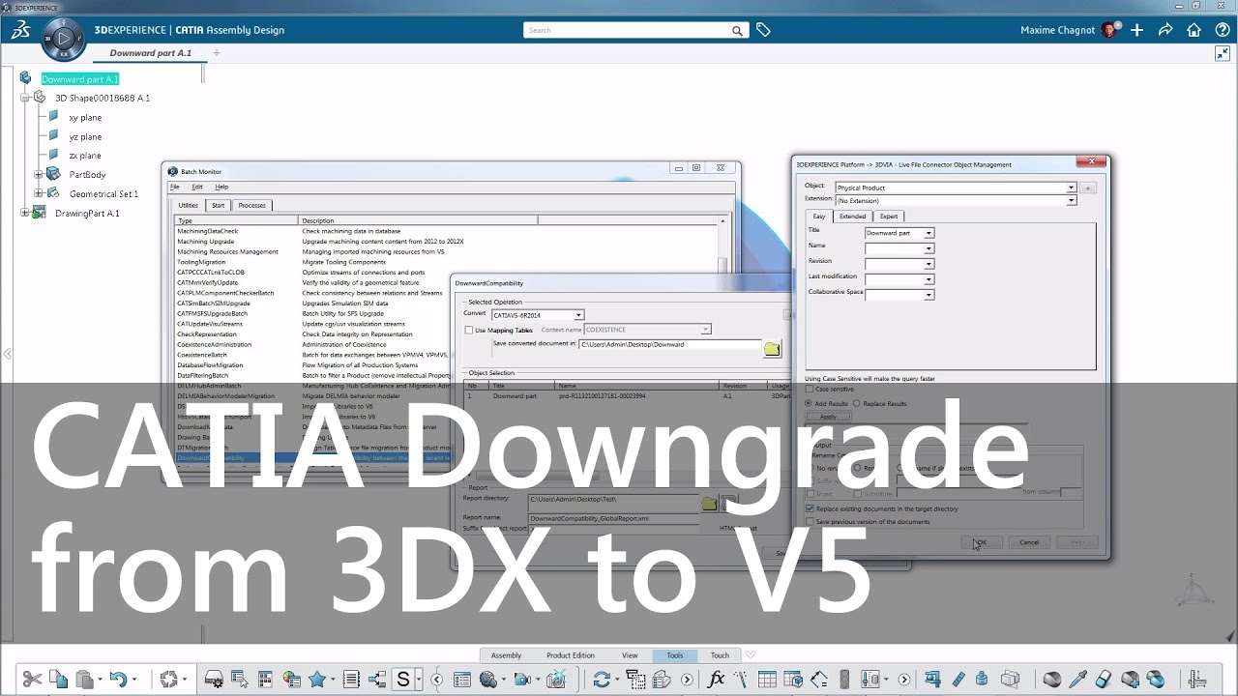
Task: Enable the Use Mapping Tables checkbox
Action: coord(469,330)
